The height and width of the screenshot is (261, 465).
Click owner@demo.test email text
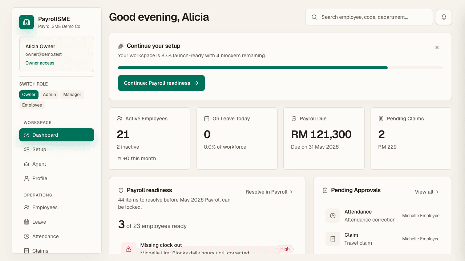coord(44,54)
